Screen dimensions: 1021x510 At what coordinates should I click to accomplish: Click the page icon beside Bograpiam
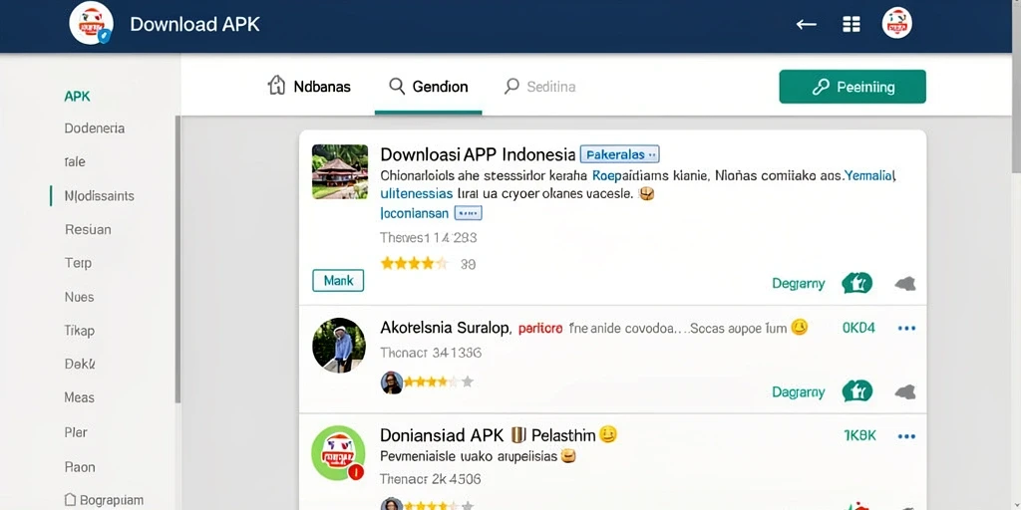pos(71,500)
